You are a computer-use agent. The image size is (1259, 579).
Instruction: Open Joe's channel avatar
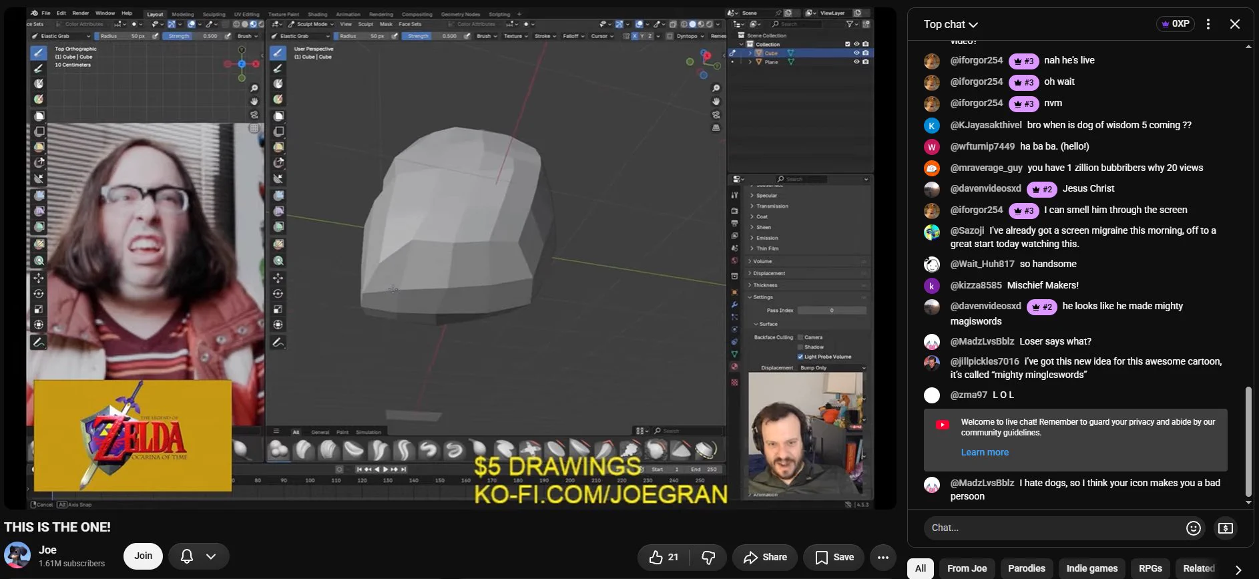point(17,556)
